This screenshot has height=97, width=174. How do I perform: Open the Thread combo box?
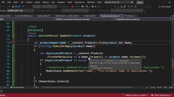75,11
